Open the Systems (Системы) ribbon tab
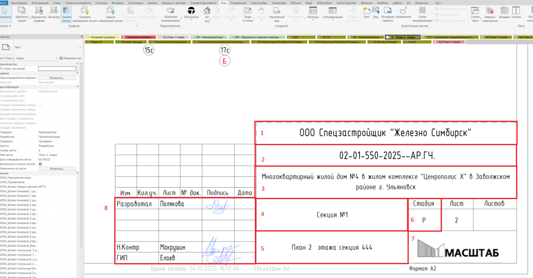This screenshot has height=278, width=533. click(x=102, y=3)
